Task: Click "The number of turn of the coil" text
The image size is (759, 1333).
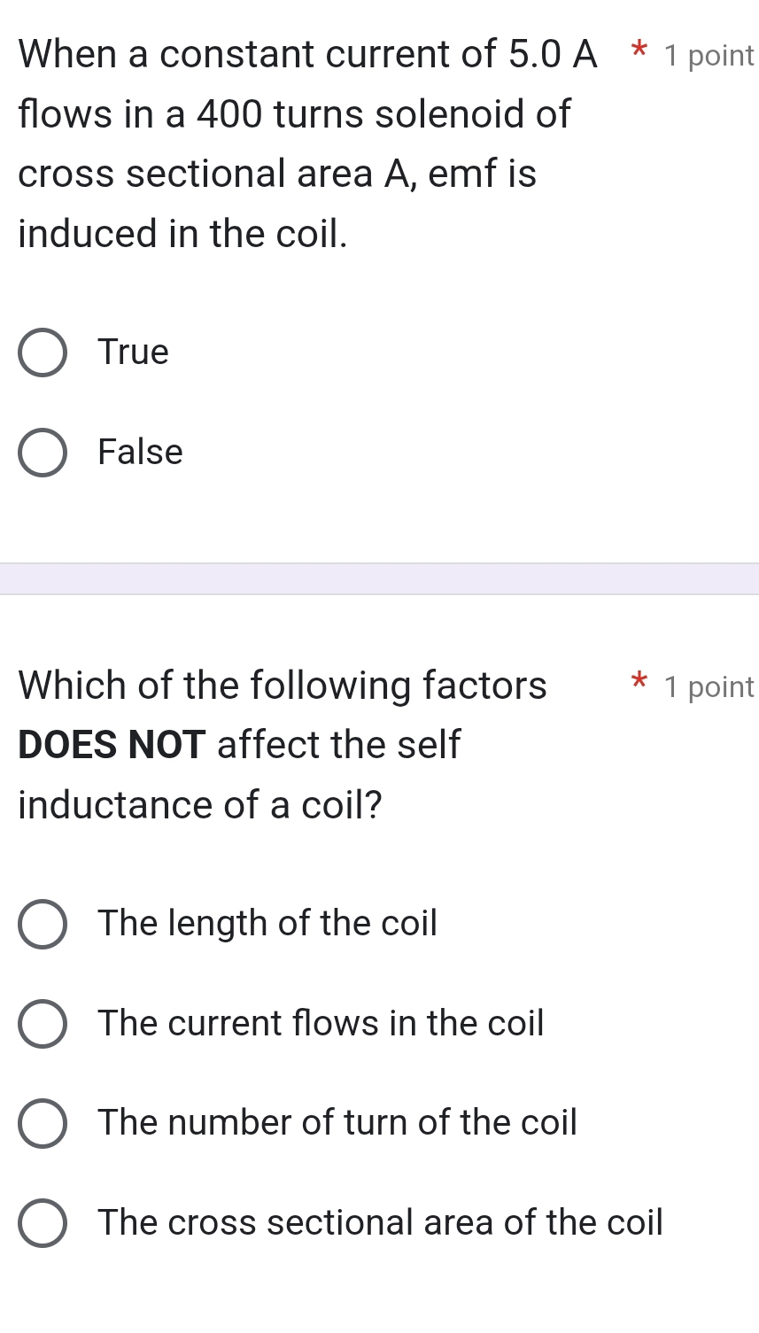Action: click(x=337, y=1123)
